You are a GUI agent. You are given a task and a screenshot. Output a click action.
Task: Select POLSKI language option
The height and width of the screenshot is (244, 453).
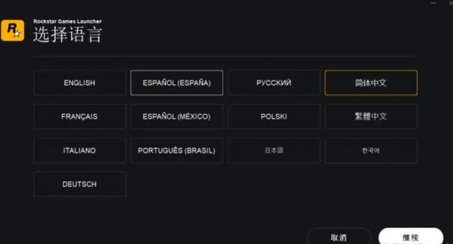[x=274, y=117]
